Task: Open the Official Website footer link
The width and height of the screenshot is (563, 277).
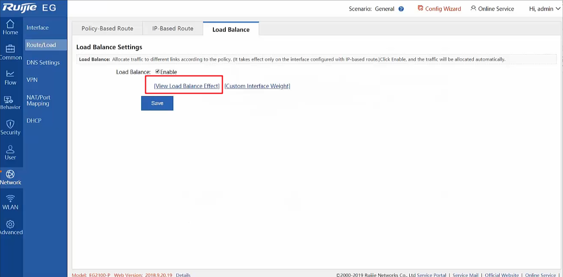Action: pyautogui.click(x=502, y=275)
